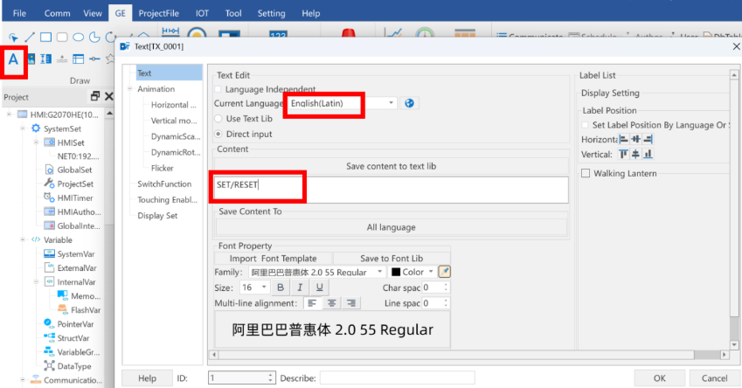Switch to the ProjectFile tab
Image resolution: width=742 pixels, height=388 pixels.
(x=158, y=13)
